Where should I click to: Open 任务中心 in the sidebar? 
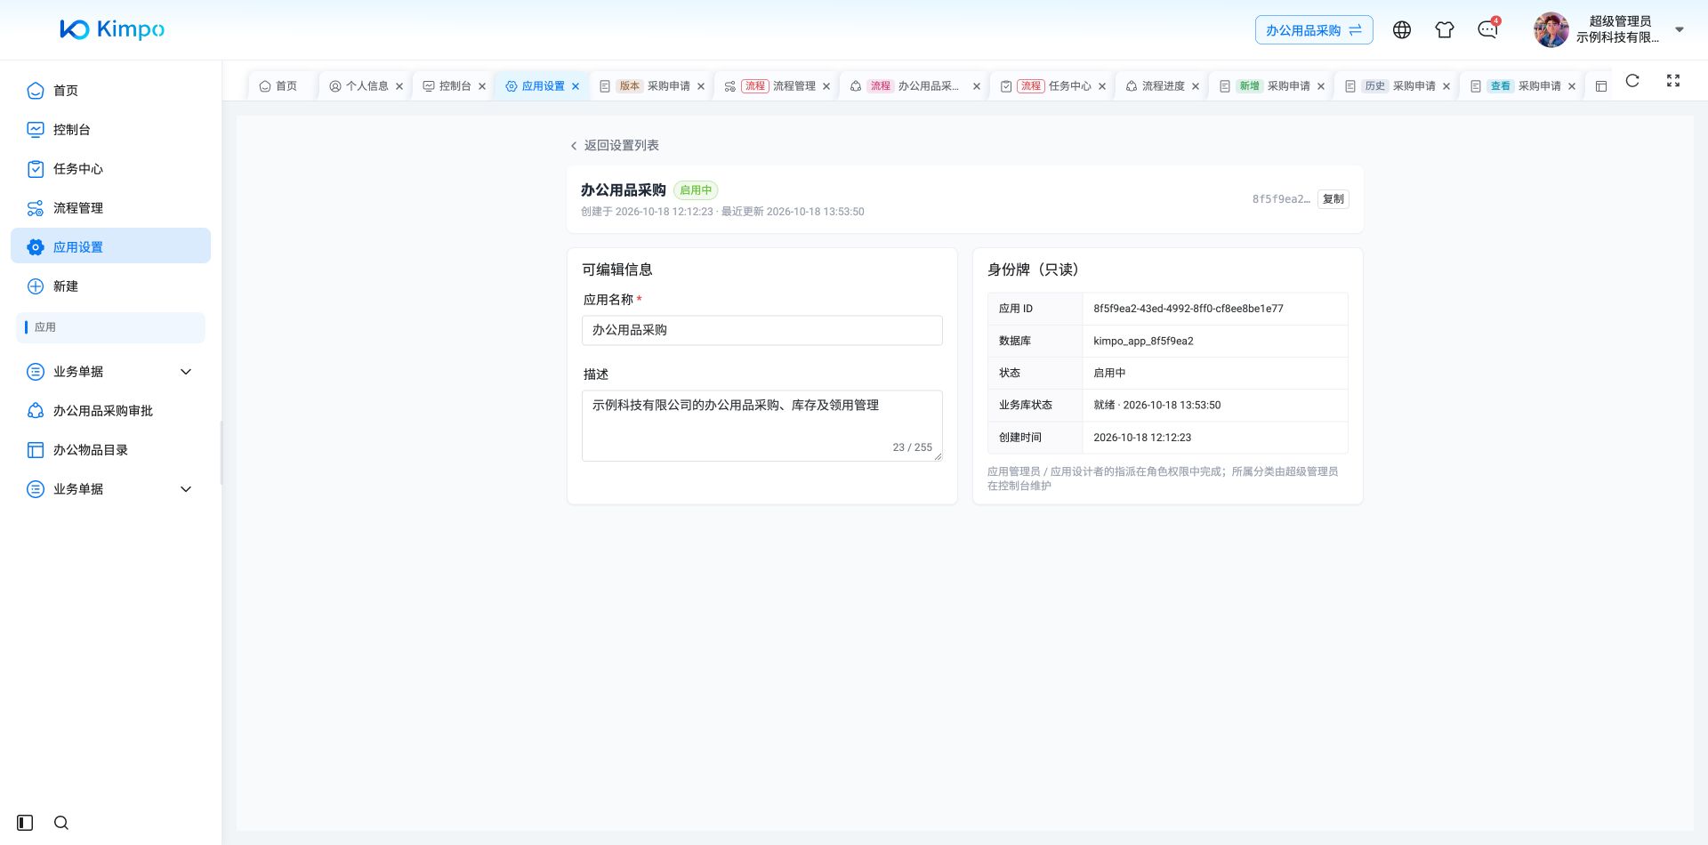point(110,169)
